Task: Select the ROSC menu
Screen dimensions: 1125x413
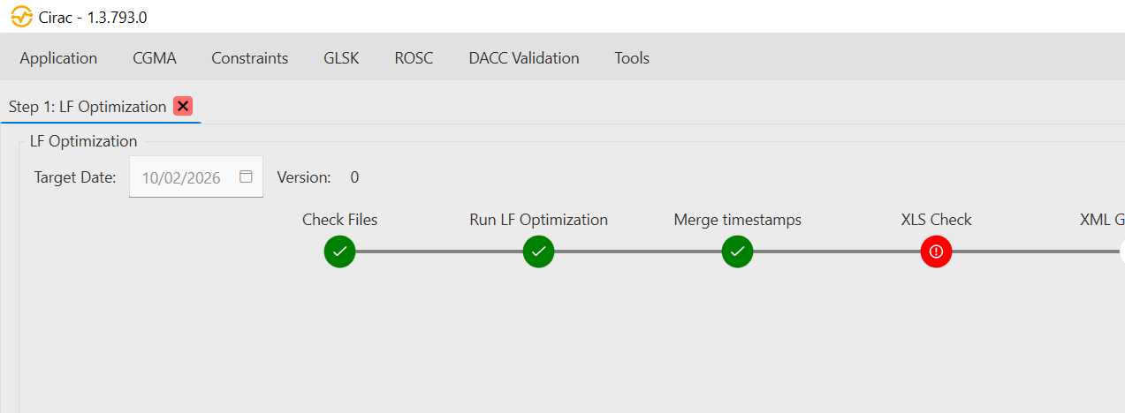Action: (414, 58)
